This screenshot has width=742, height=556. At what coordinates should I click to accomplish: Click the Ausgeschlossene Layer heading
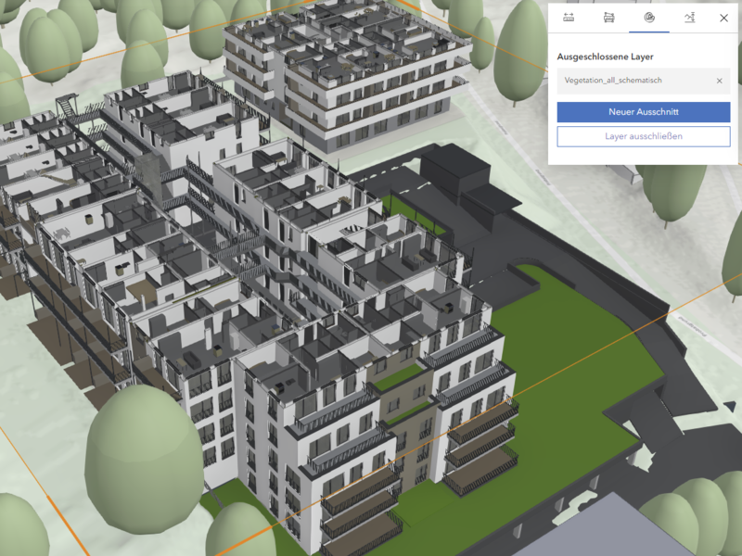click(605, 57)
